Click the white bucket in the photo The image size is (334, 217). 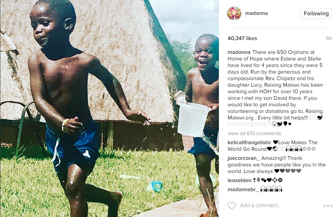(x=193, y=119)
